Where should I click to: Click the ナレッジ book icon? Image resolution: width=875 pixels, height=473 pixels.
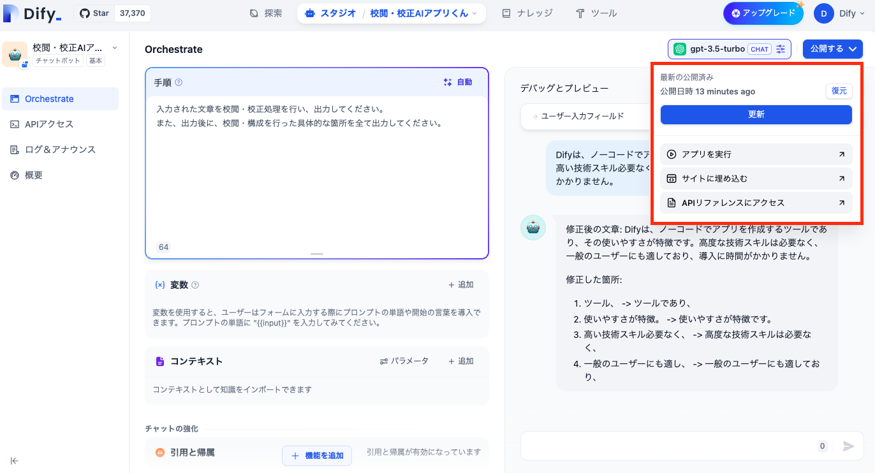[x=506, y=13]
